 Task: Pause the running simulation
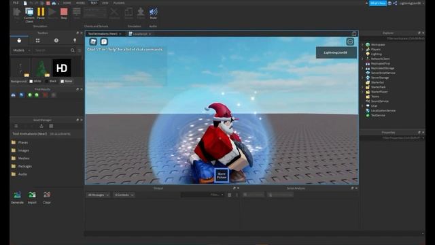point(41,14)
